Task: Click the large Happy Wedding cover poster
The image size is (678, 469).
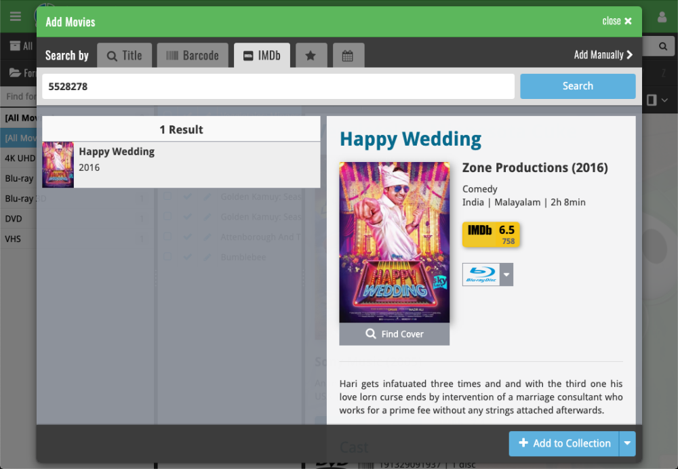Action: coord(395,242)
